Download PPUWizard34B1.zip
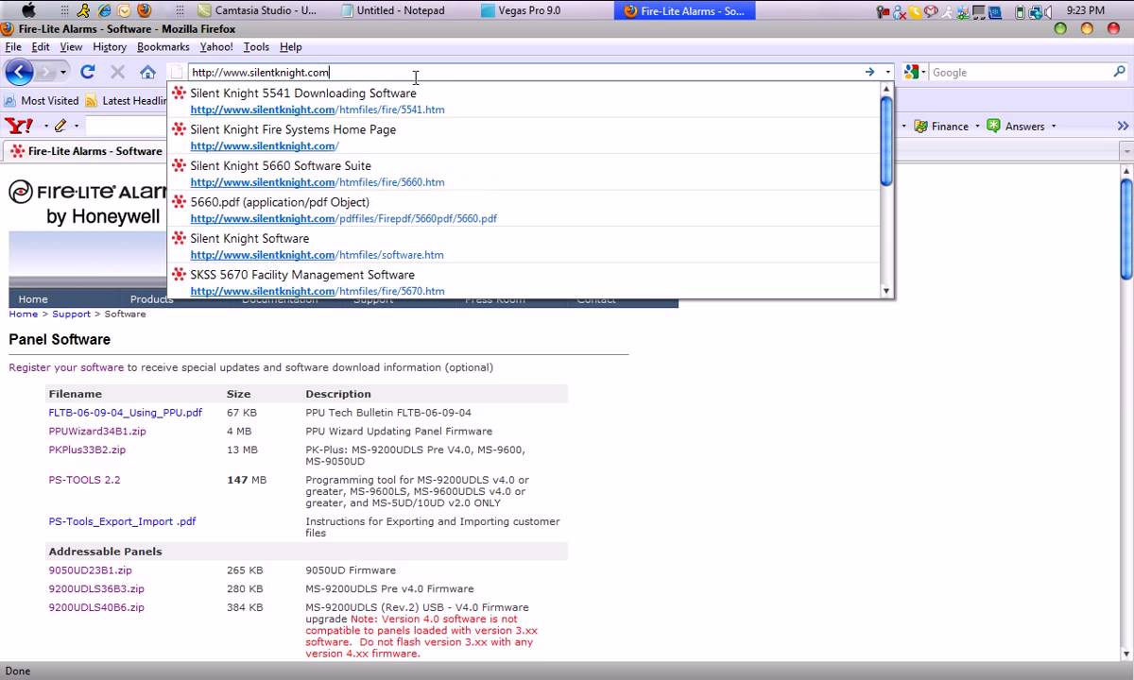This screenshot has height=680, width=1134. tap(97, 432)
